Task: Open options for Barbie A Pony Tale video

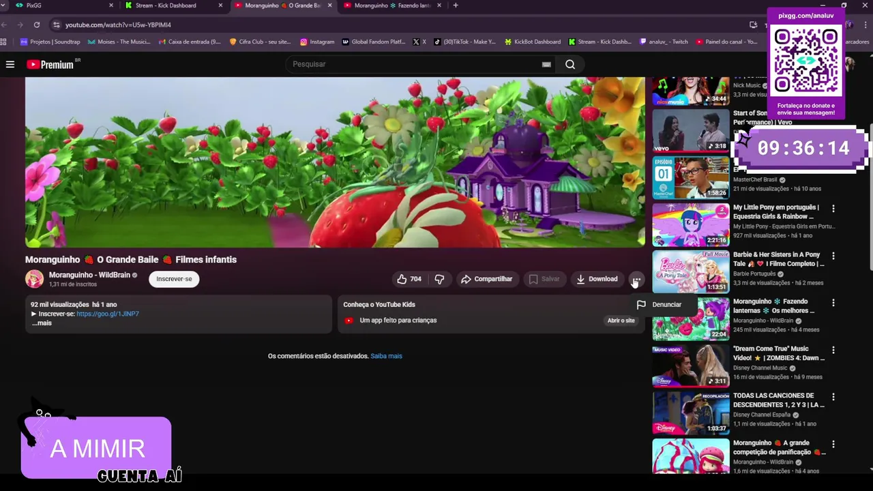Action: coord(833,256)
